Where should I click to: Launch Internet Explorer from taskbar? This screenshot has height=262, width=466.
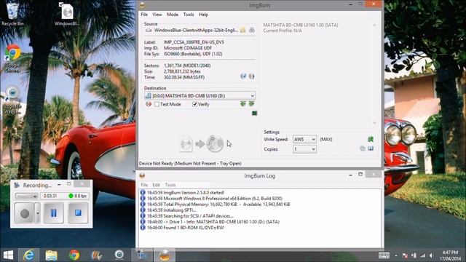coord(29,255)
